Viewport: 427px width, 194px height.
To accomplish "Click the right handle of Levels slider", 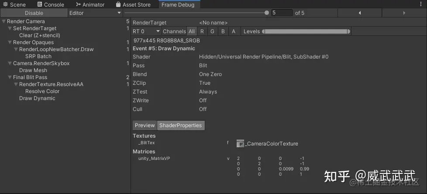I will coord(349,31).
